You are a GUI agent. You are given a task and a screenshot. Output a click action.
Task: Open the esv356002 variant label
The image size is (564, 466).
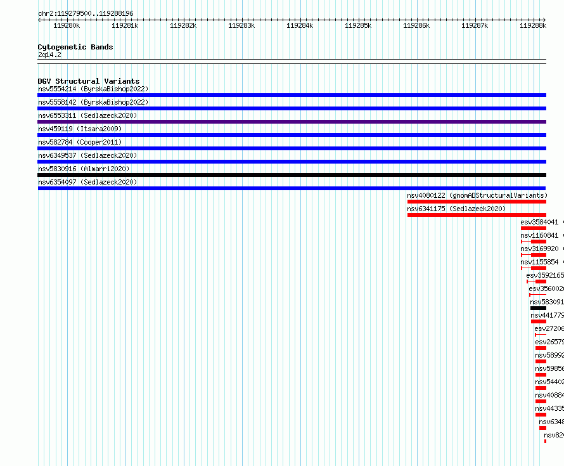(546, 288)
